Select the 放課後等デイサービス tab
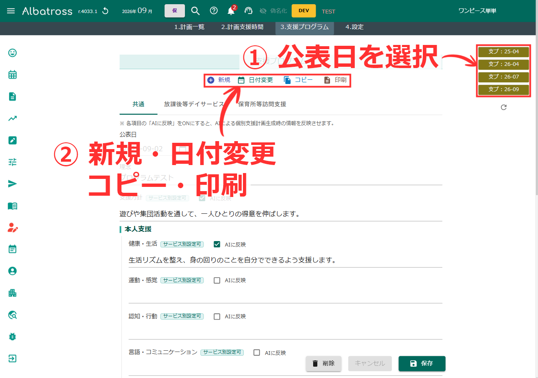Screen dimensions: 538x378 point(194,104)
